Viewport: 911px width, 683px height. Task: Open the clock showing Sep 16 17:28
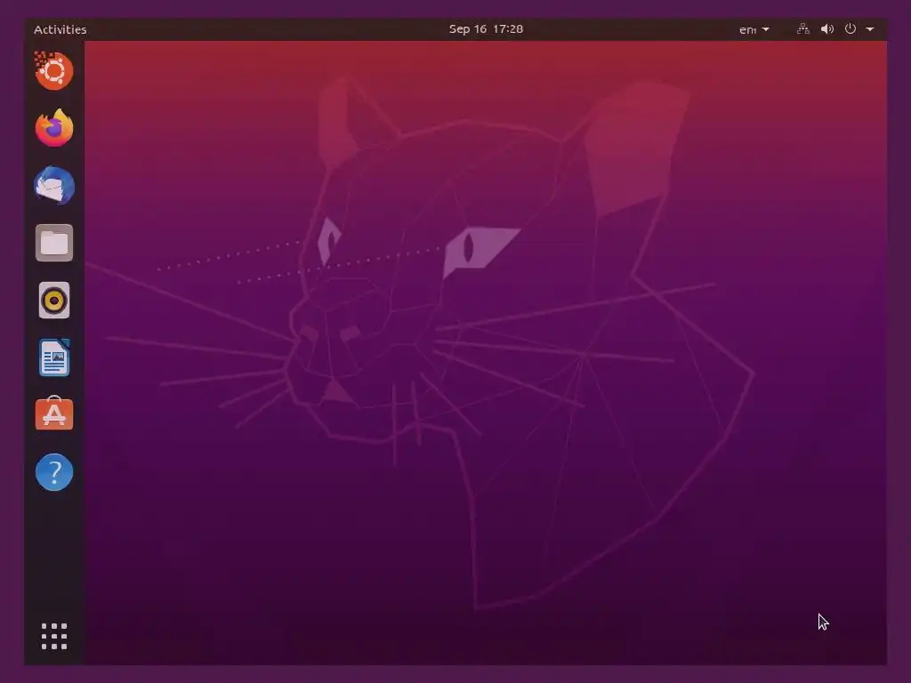point(486,29)
